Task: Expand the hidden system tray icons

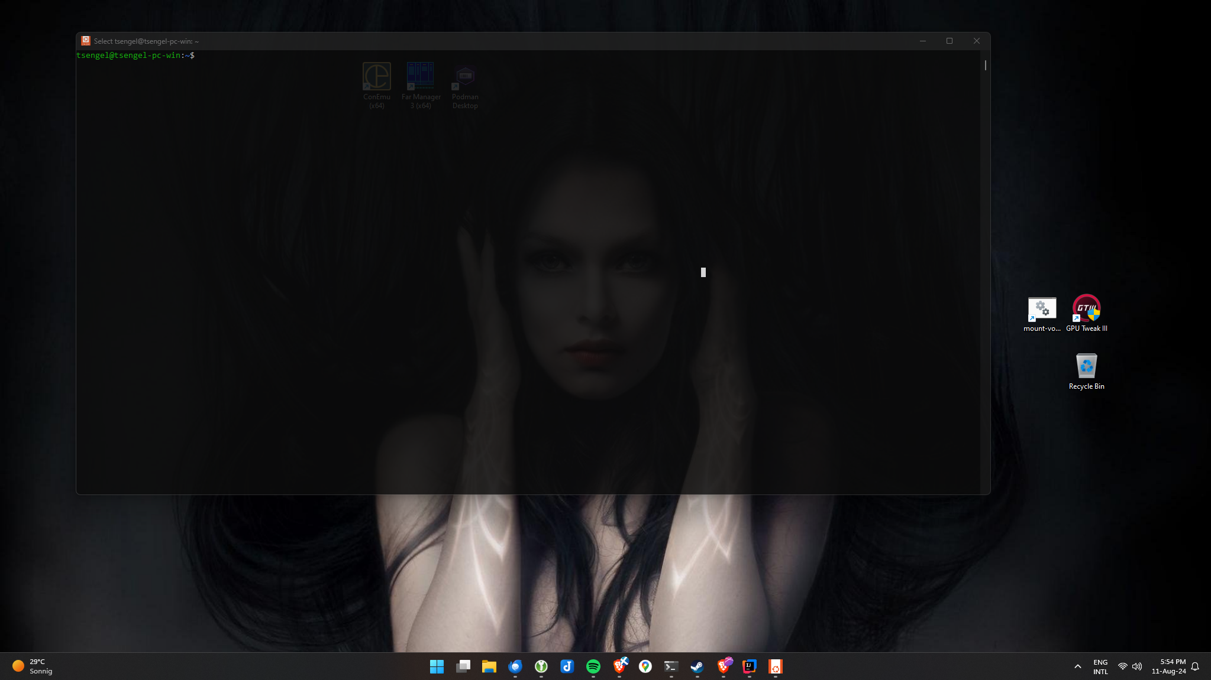Action: (1077, 666)
